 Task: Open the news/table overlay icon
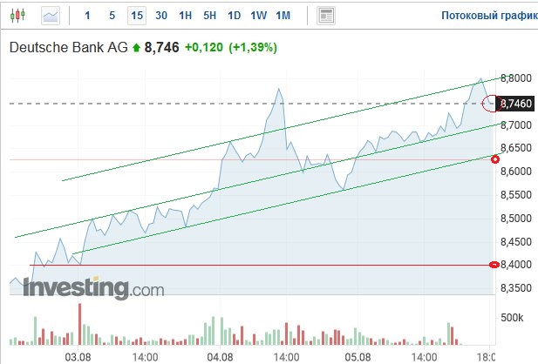(325, 16)
